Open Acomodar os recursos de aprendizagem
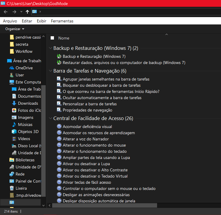Screen dimensions: 221x215 [99, 133]
